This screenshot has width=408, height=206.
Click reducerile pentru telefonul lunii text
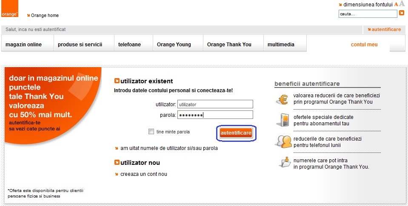click(327, 142)
